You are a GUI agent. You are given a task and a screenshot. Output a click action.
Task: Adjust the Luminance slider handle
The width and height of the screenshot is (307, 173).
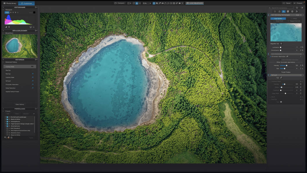(281, 47)
